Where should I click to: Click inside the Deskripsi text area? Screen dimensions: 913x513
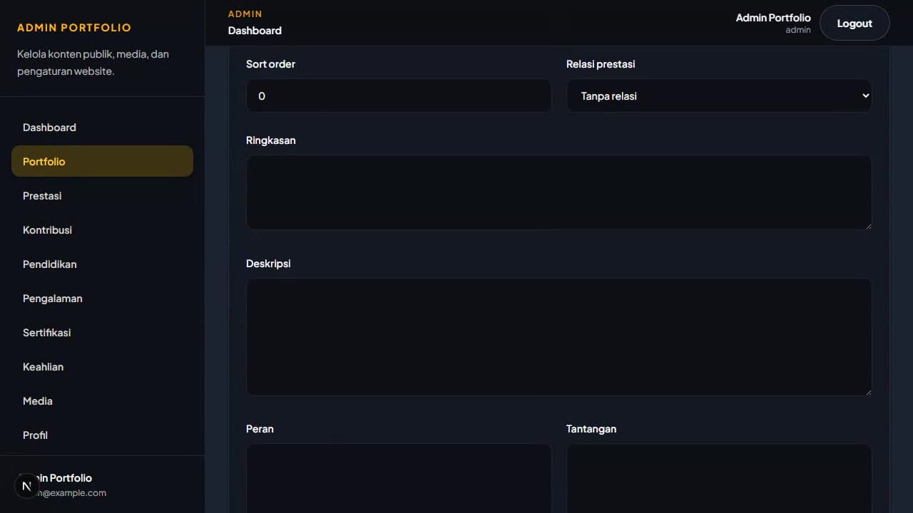[559, 337]
